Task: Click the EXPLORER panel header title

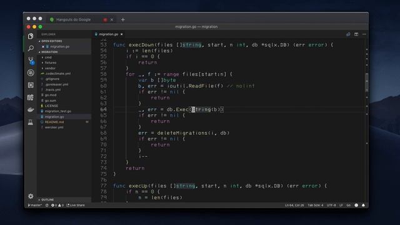Action: tap(49, 34)
